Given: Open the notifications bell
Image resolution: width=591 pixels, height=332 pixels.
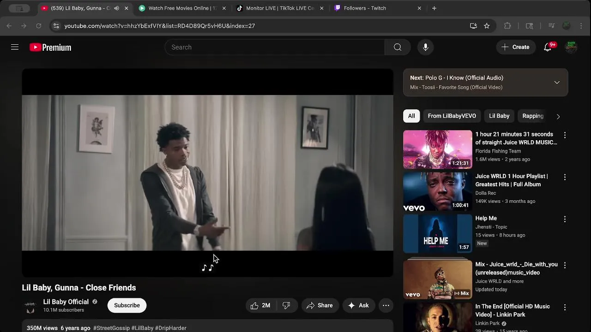Looking at the screenshot, I should click(548, 47).
